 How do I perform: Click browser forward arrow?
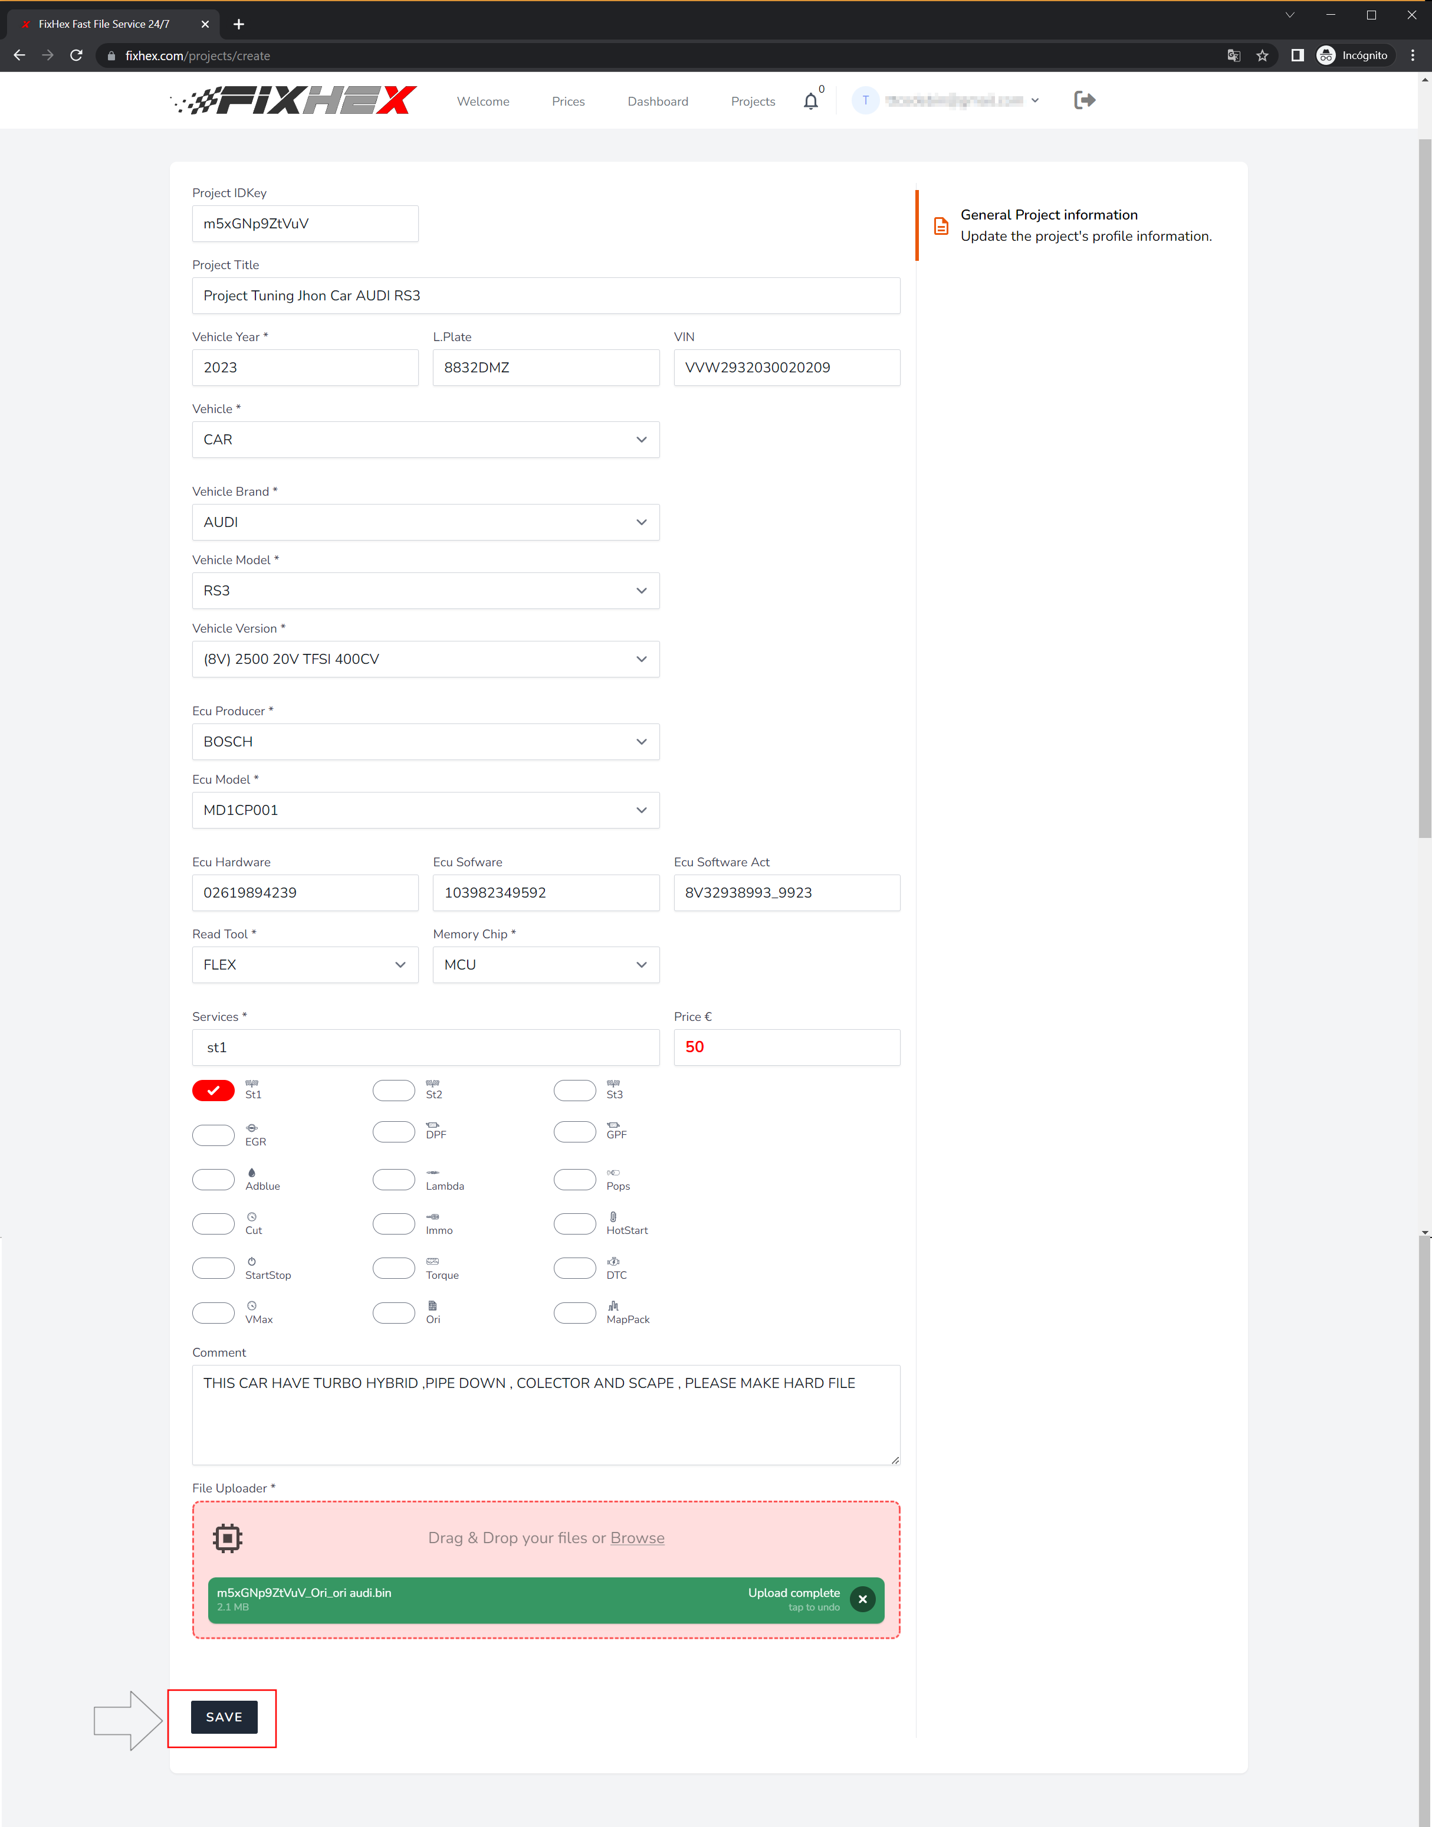[48, 55]
